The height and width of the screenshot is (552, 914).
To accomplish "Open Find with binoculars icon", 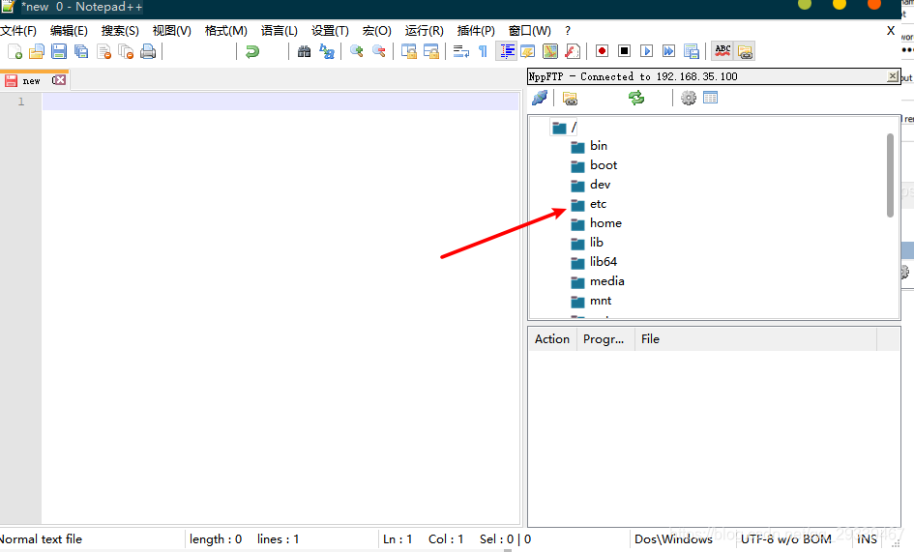I will click(304, 51).
